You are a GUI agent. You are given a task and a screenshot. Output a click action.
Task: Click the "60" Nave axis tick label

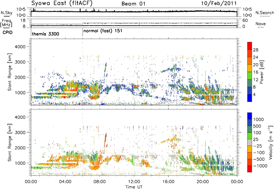pyautogui.click(x=245, y=20)
